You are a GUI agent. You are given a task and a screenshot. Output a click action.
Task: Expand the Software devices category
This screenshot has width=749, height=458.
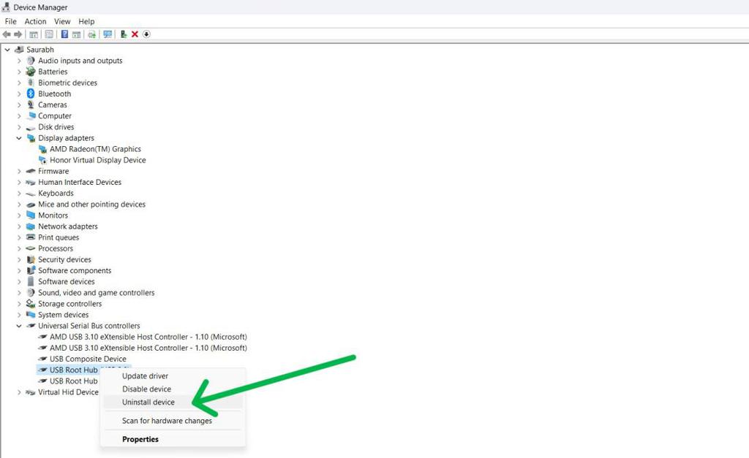[19, 281]
